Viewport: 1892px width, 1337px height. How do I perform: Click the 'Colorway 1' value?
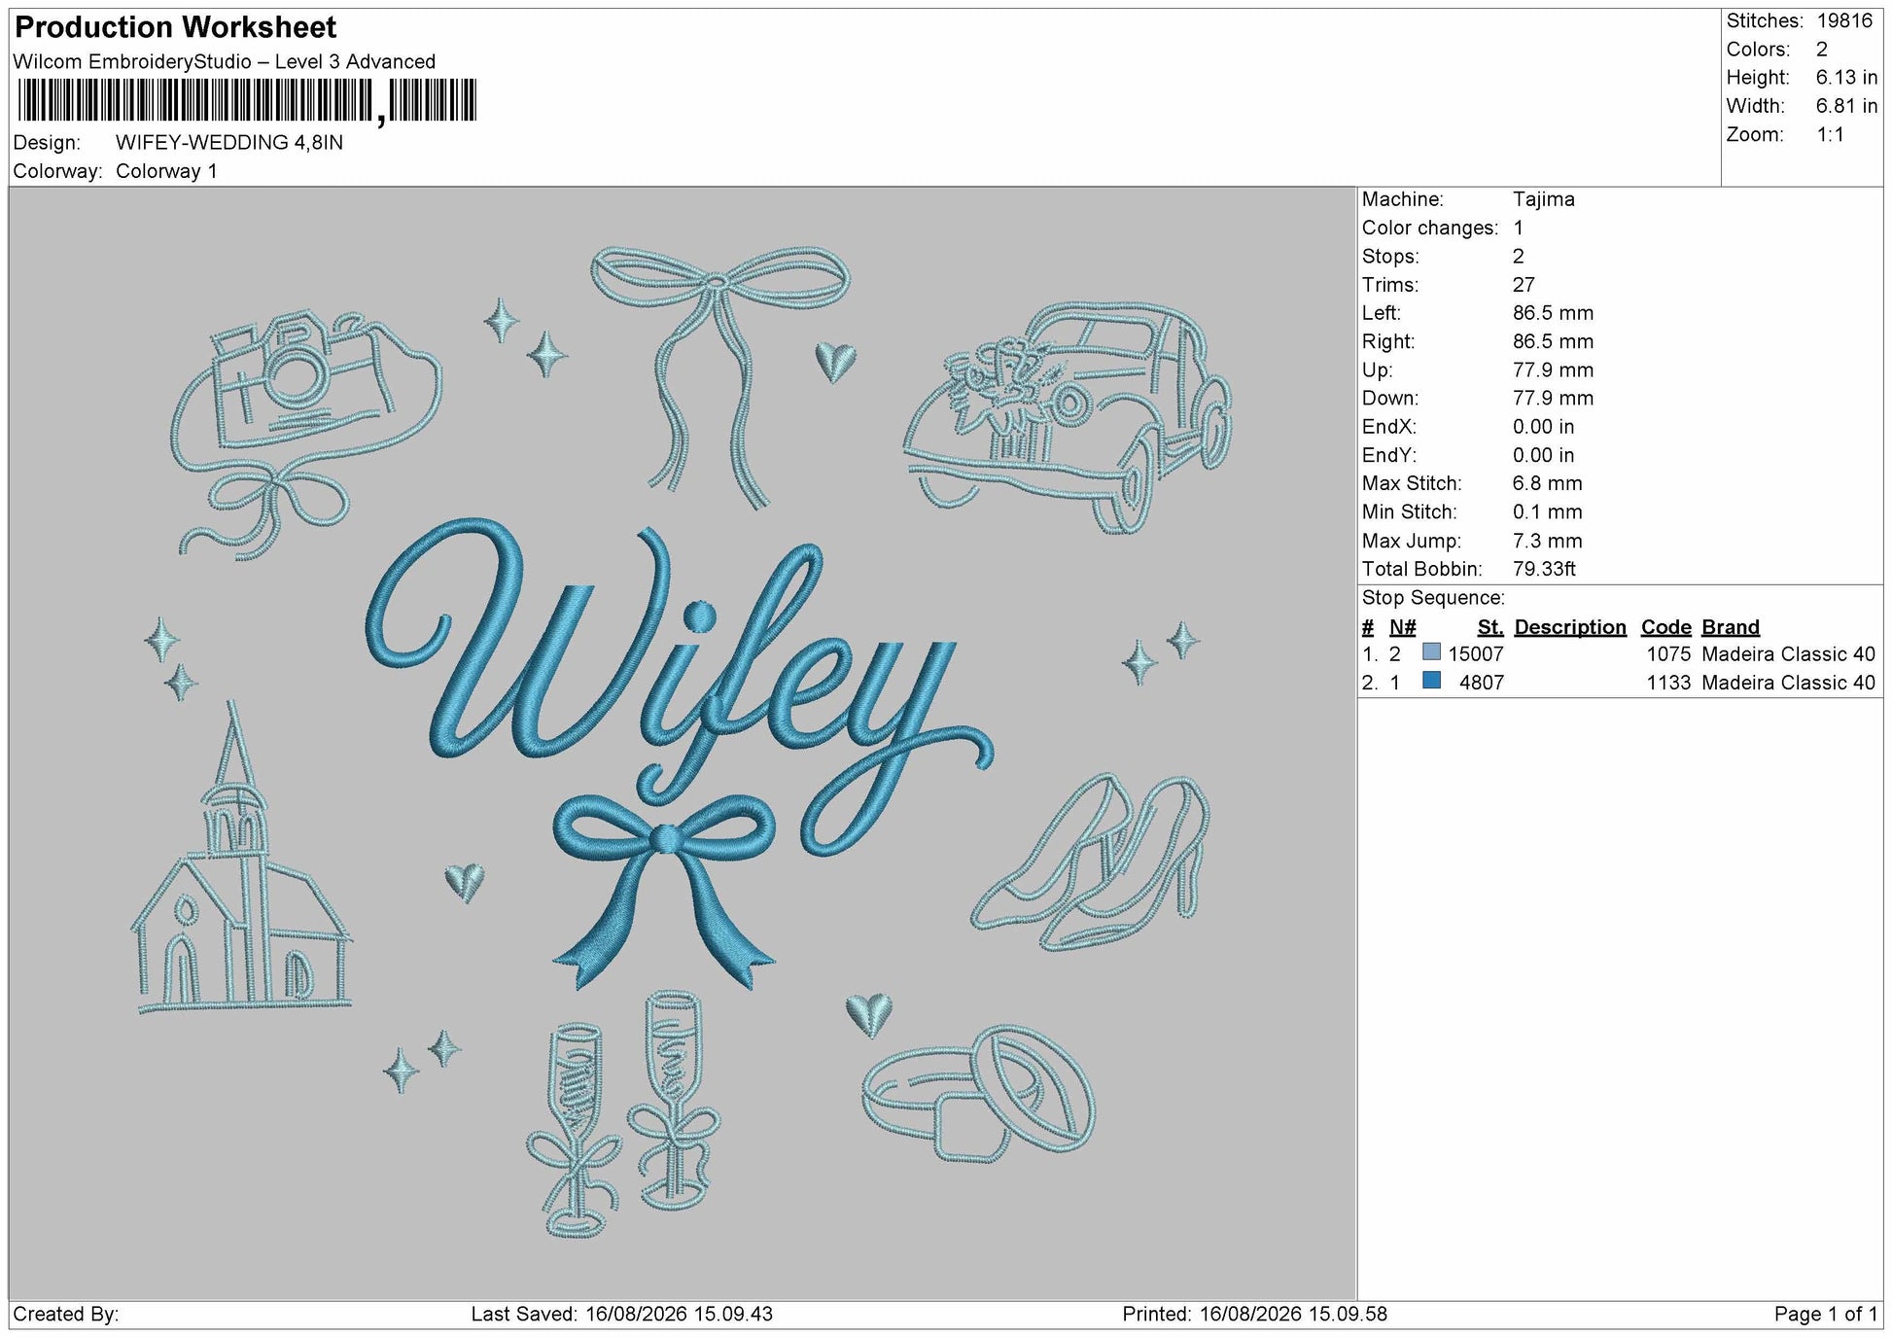click(x=166, y=171)
